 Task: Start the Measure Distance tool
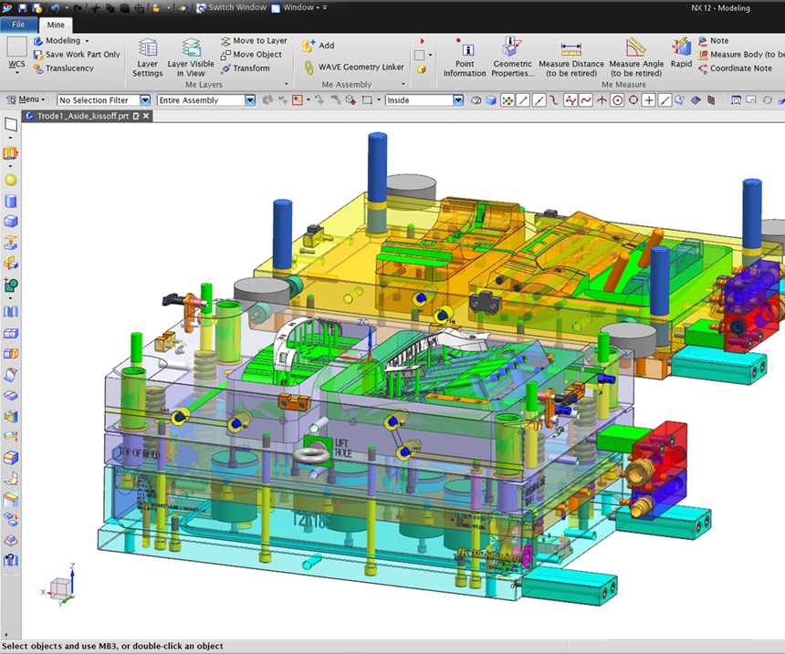click(571, 57)
